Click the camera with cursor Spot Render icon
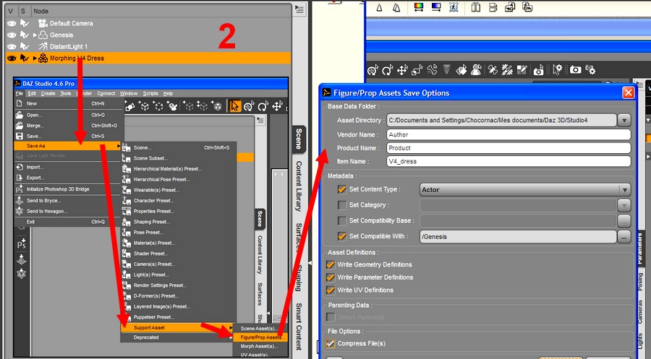Image resolution: width=651 pixels, height=359 pixels. click(538, 70)
